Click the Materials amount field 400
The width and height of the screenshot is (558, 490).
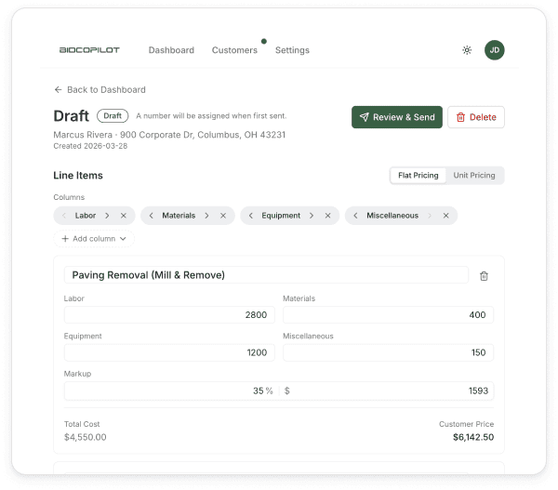388,315
